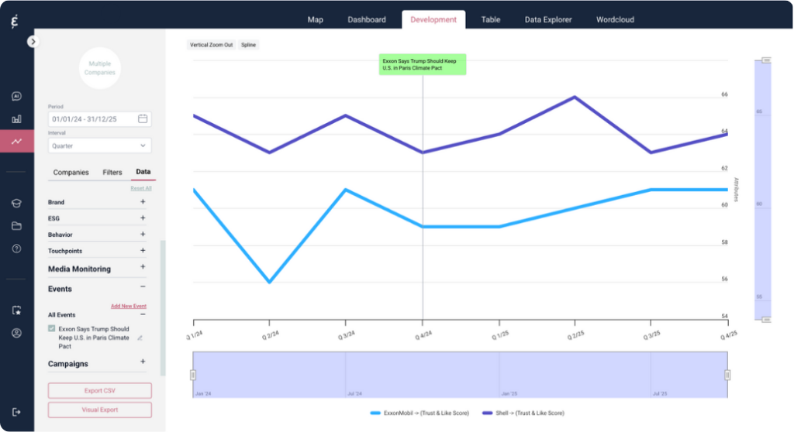Click the help question mark icon
The height and width of the screenshot is (432, 794).
[16, 249]
